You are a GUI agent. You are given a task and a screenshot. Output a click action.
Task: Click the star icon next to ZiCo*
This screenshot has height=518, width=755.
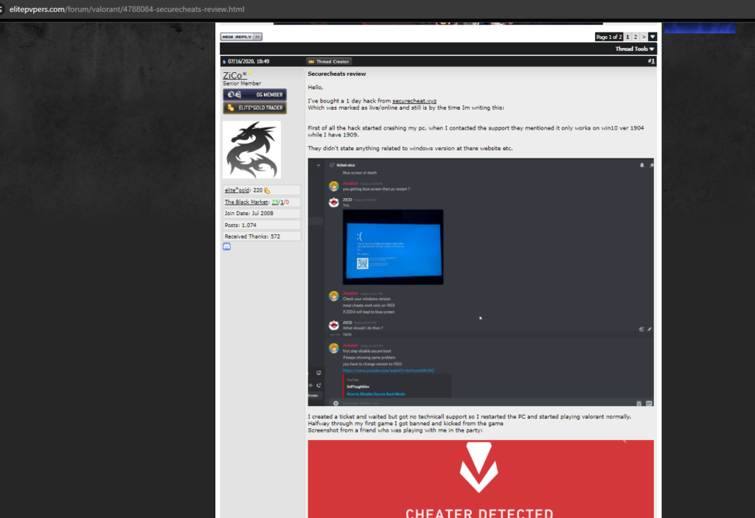[251, 73]
